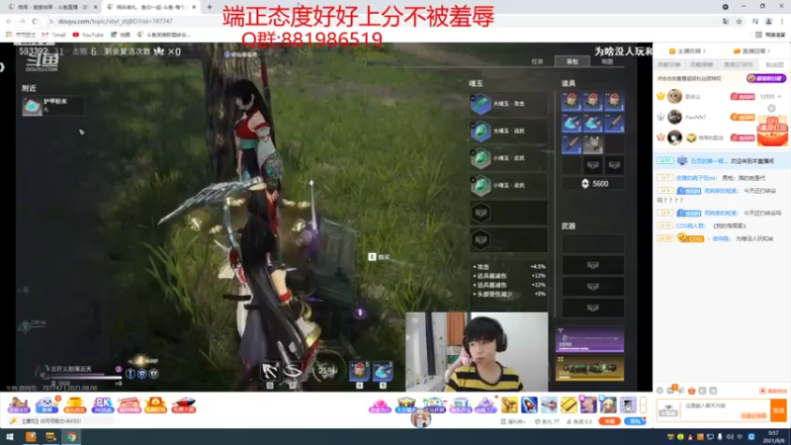
Task: Open the blue ghost mascot icon with badge
Action: coord(46,404)
